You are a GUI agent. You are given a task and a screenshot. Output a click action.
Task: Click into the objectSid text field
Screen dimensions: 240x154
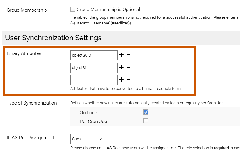(x=94, y=68)
